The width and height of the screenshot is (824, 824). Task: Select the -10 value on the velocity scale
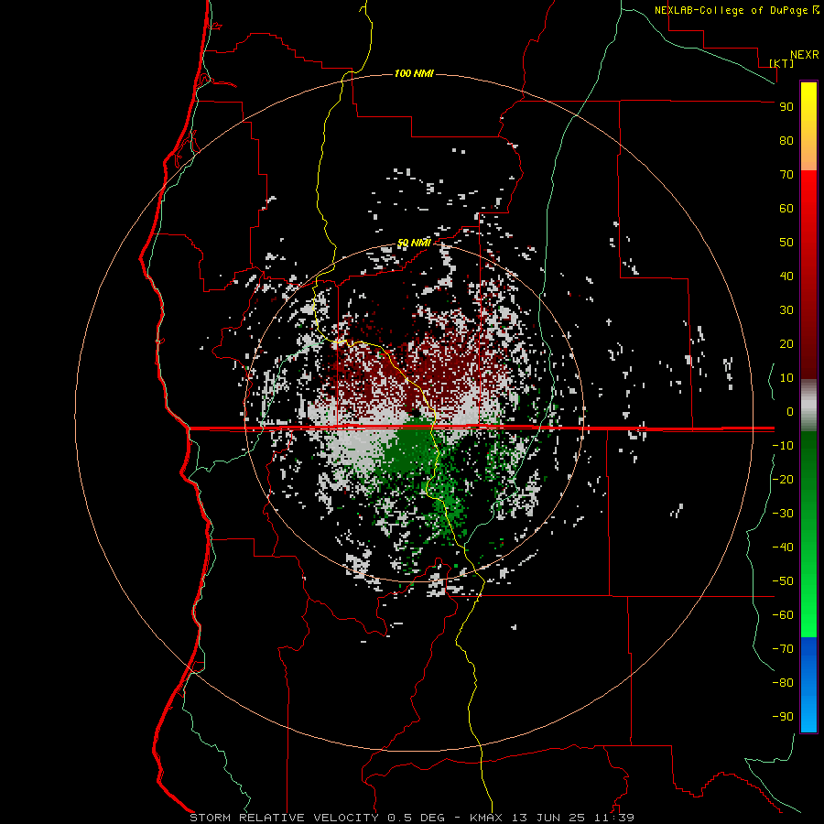pos(783,446)
